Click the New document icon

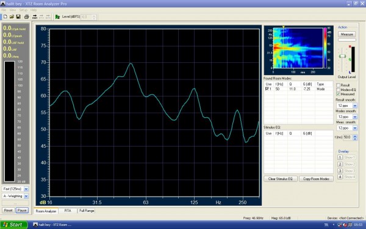click(5, 16)
